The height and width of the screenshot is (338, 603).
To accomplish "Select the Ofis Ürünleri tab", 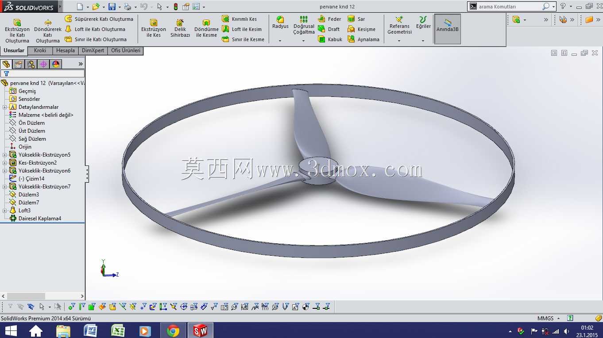I will tap(126, 50).
